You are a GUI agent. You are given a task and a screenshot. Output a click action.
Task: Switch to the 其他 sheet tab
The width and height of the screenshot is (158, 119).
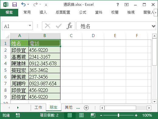tap(69, 107)
